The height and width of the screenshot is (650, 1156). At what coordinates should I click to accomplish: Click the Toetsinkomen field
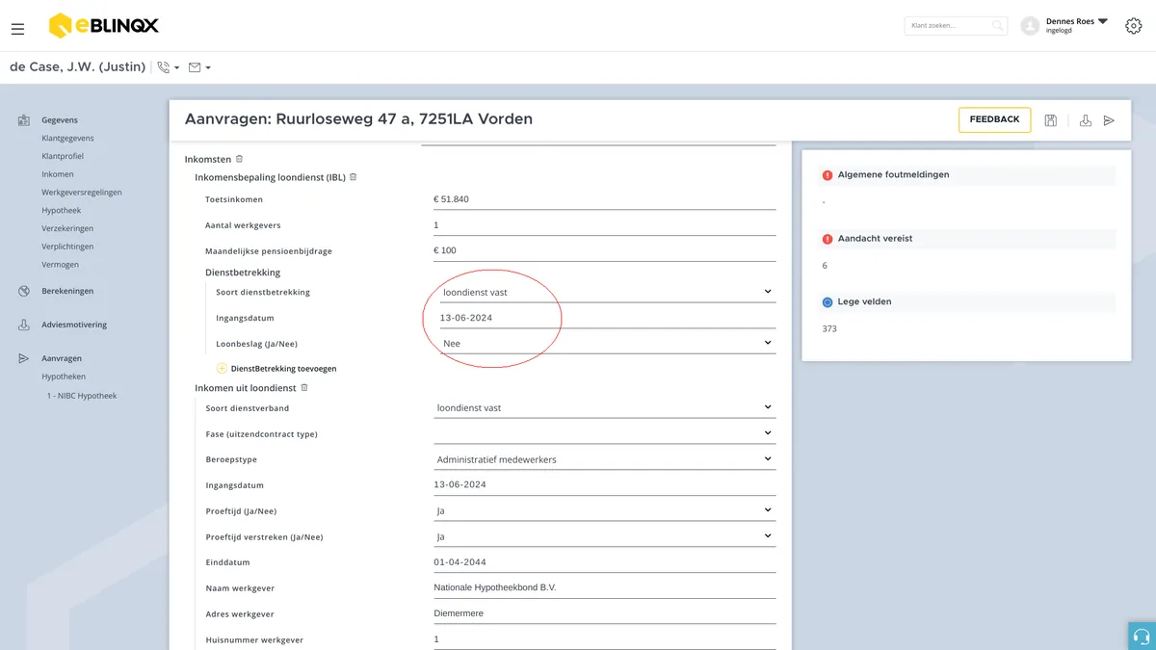point(605,199)
